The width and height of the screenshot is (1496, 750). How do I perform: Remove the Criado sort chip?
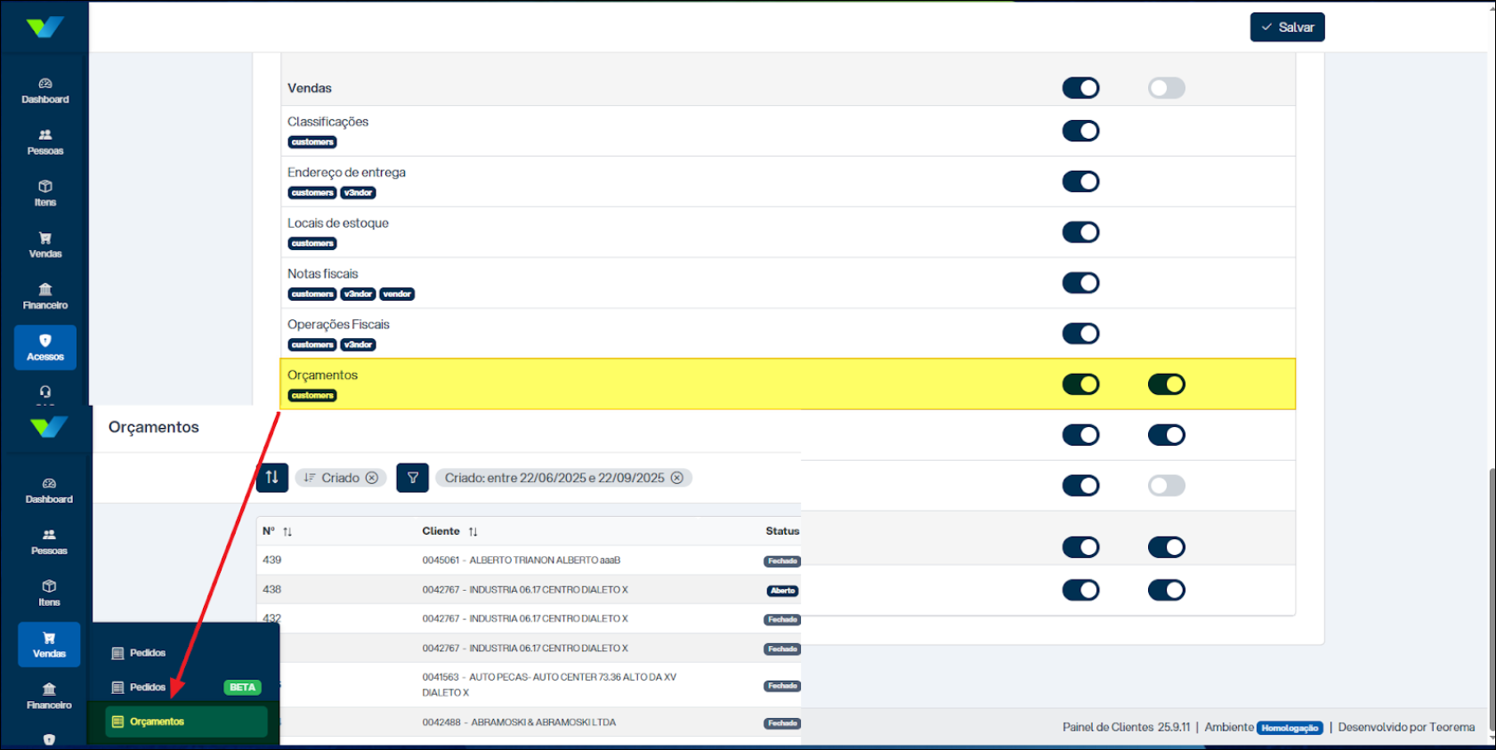pos(372,478)
